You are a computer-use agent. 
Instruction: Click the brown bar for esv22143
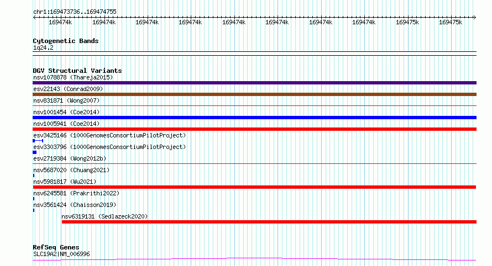click(x=254, y=94)
